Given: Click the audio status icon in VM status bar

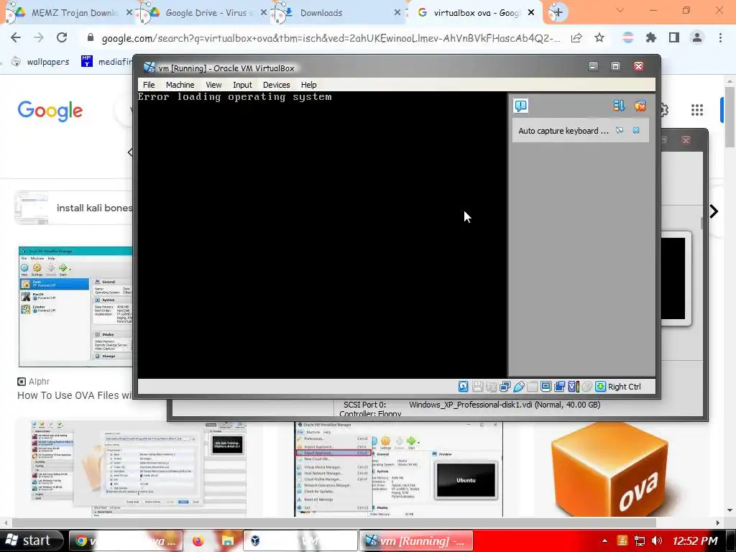Looking at the screenshot, I should (492, 386).
